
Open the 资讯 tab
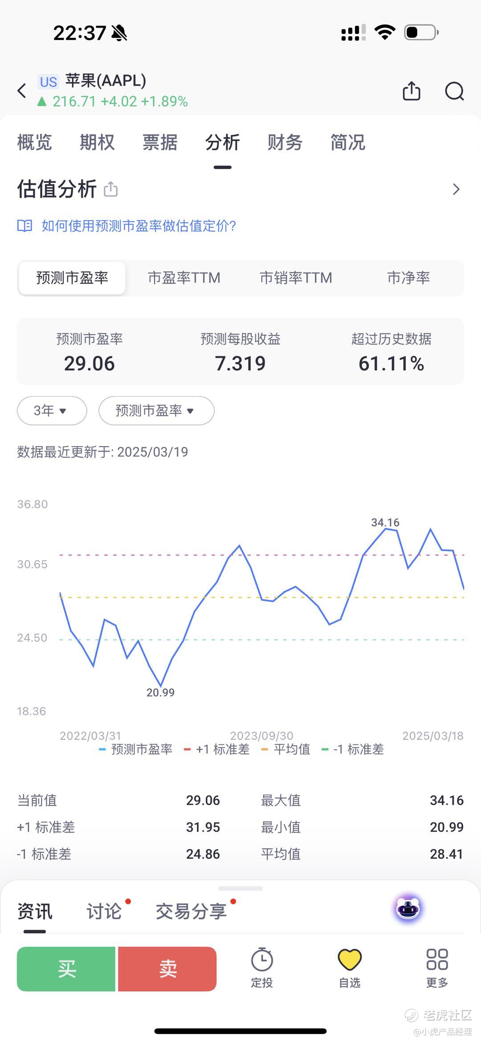point(35,912)
